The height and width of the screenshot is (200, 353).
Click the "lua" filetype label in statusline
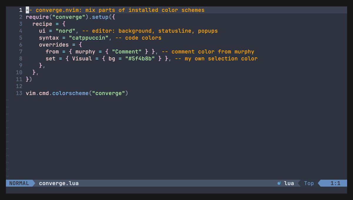[x=289, y=183]
